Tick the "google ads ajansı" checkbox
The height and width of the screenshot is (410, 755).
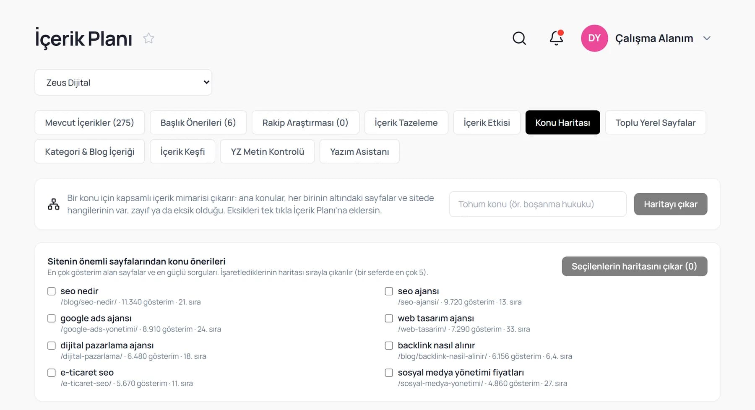pyautogui.click(x=52, y=318)
